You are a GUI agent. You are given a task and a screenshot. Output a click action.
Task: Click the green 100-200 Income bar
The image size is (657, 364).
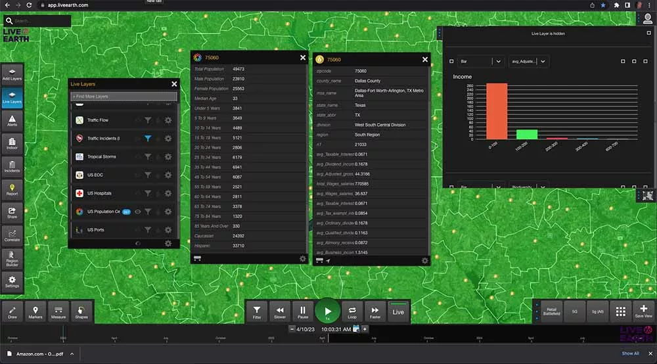point(527,135)
